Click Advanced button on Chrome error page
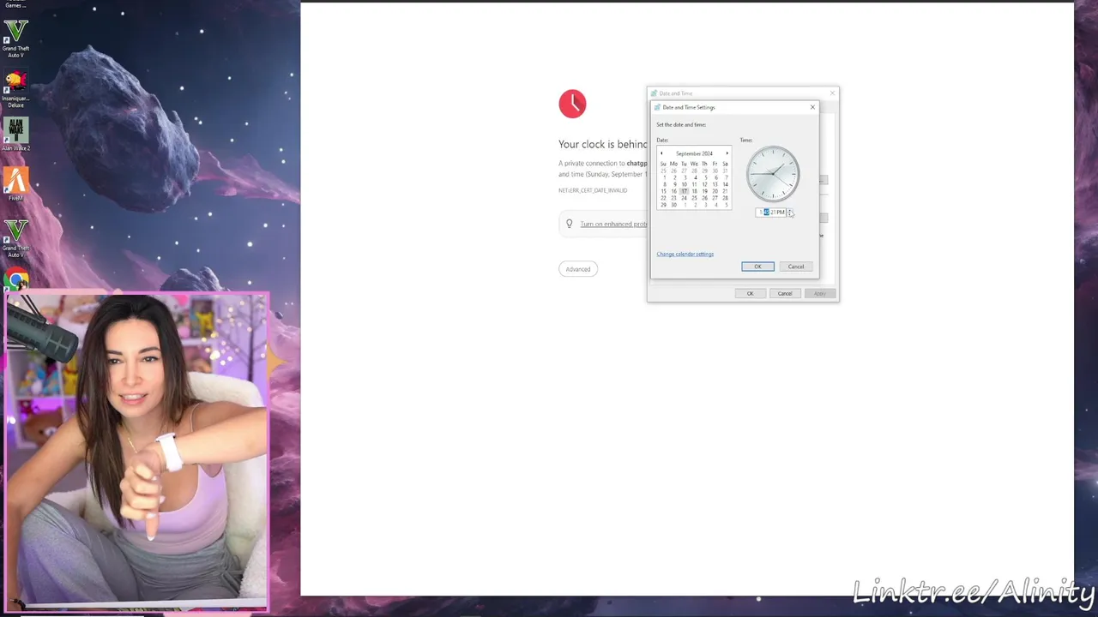 tap(578, 269)
